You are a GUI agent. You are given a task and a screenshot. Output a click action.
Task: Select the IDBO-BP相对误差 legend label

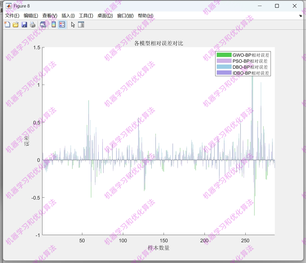tap(251, 73)
